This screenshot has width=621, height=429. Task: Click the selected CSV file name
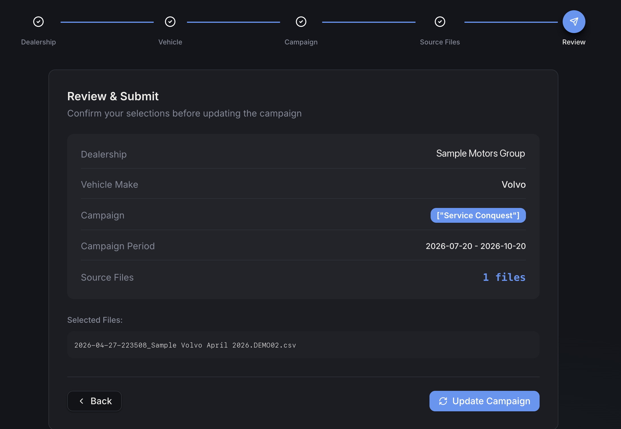185,345
